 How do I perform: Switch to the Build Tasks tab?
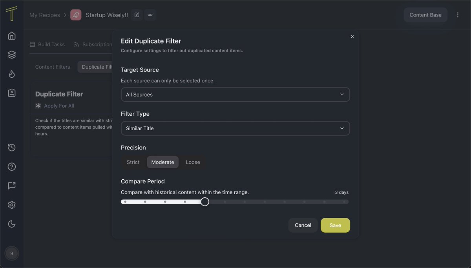click(47, 44)
